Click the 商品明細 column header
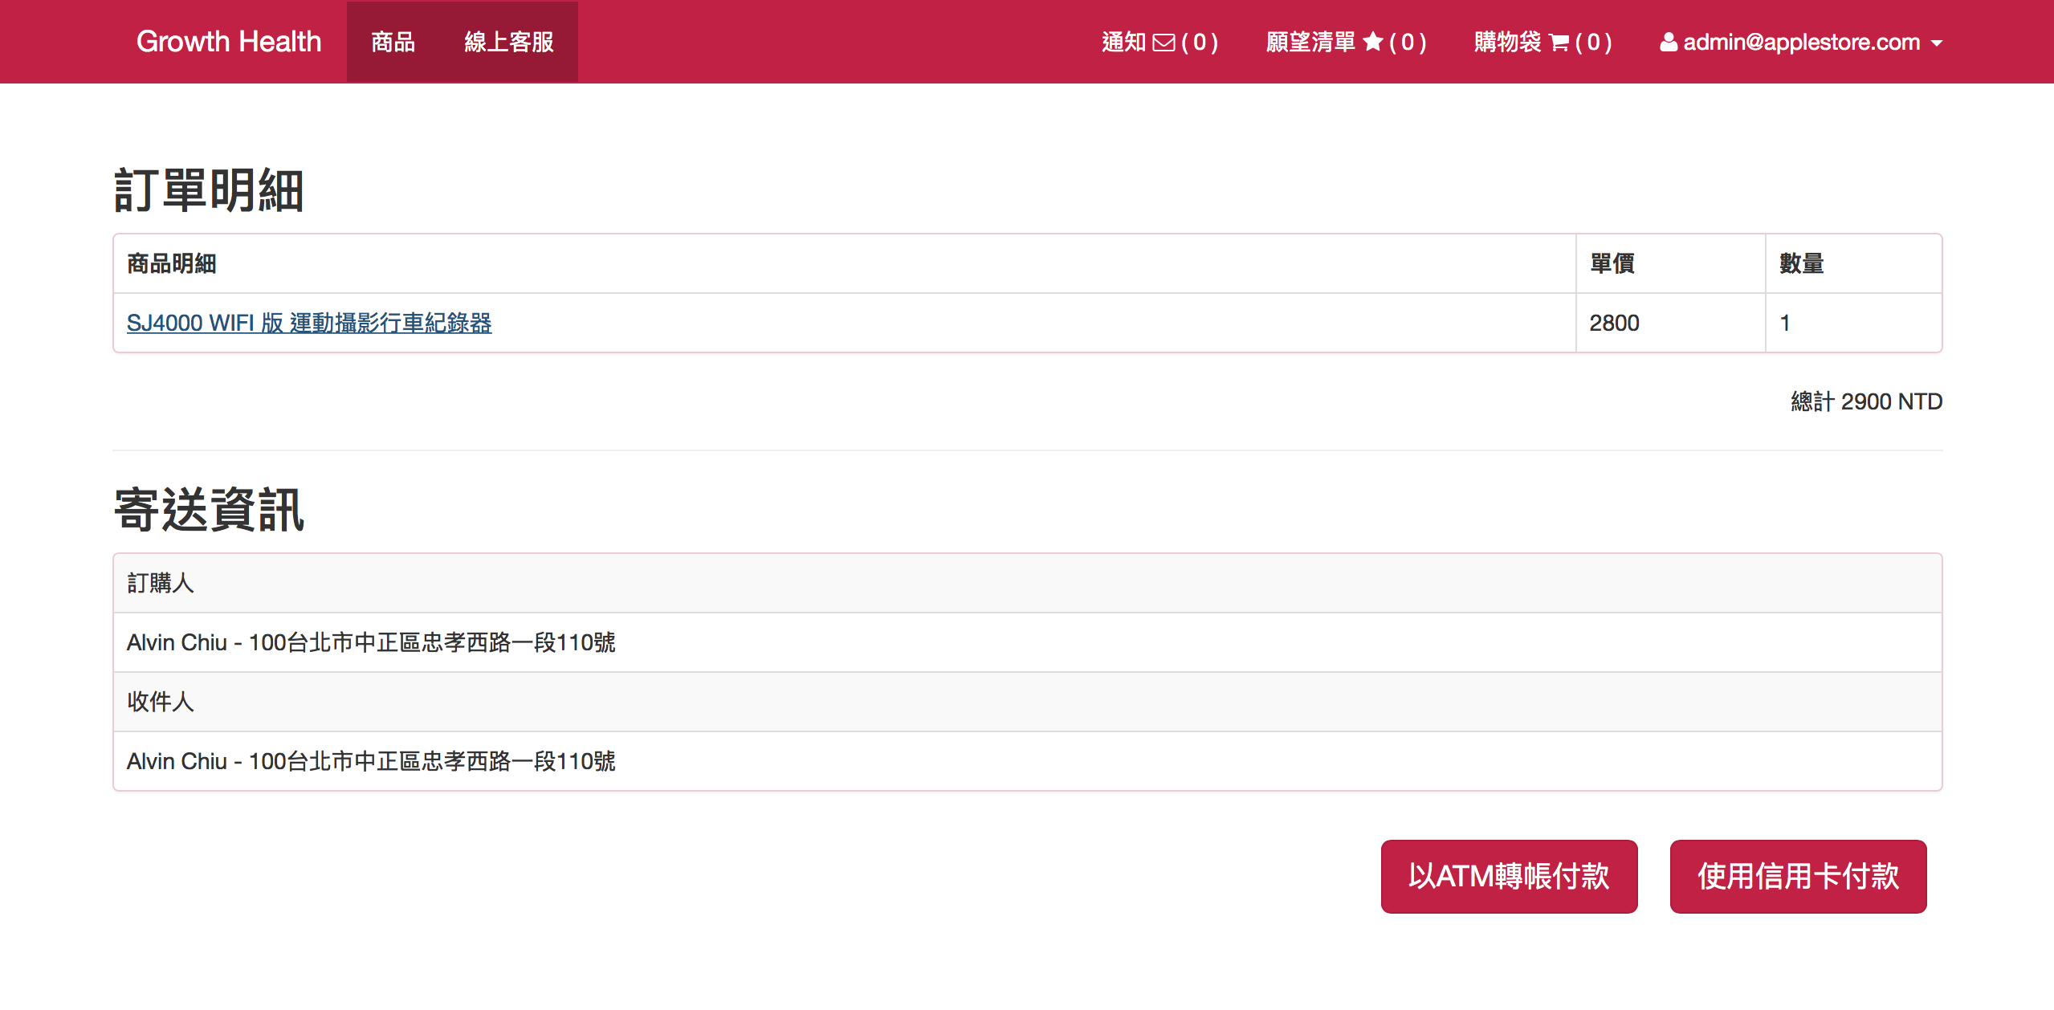The width and height of the screenshot is (2054, 1010). tap(172, 263)
